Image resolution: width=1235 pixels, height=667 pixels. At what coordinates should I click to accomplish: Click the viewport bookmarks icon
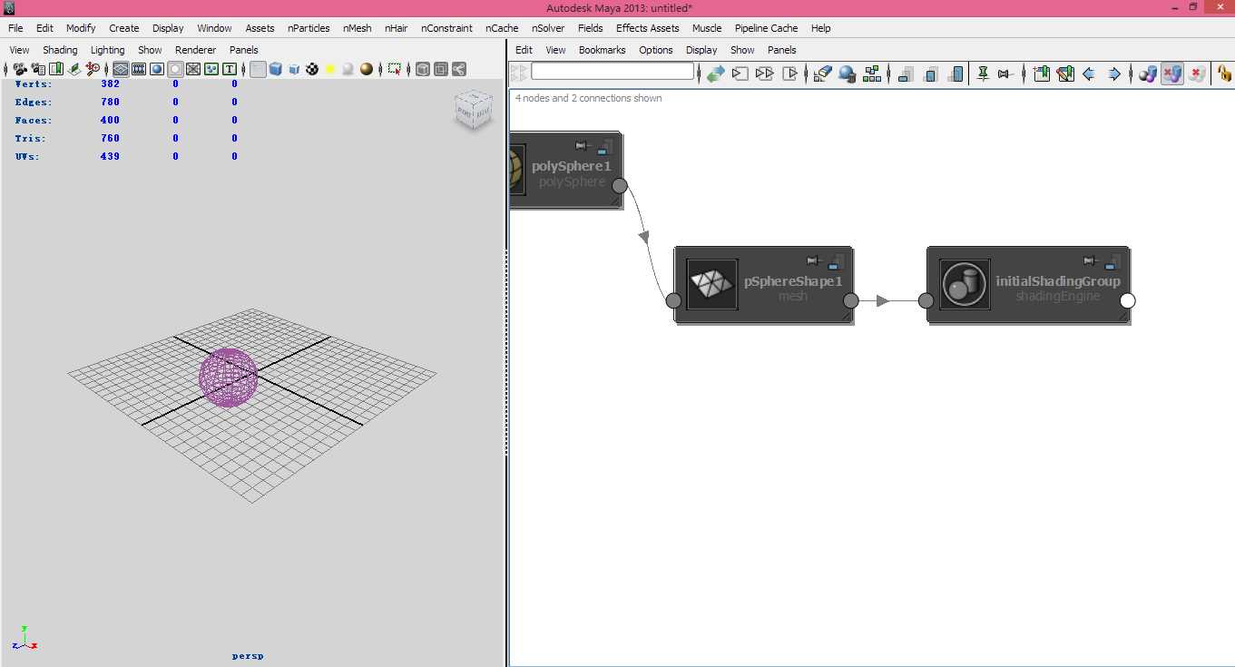[x=56, y=69]
